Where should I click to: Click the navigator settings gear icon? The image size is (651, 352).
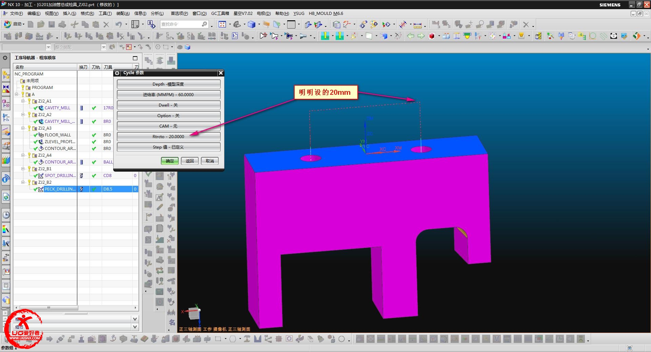pos(5,58)
